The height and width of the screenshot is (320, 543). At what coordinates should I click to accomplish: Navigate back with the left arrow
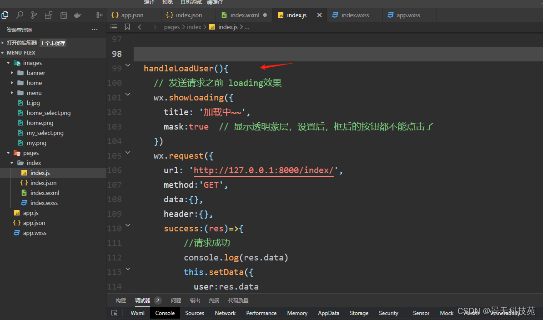point(141,27)
